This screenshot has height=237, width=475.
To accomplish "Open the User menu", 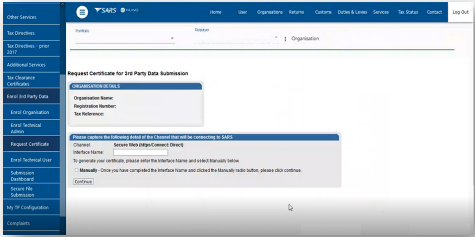I will click(242, 12).
